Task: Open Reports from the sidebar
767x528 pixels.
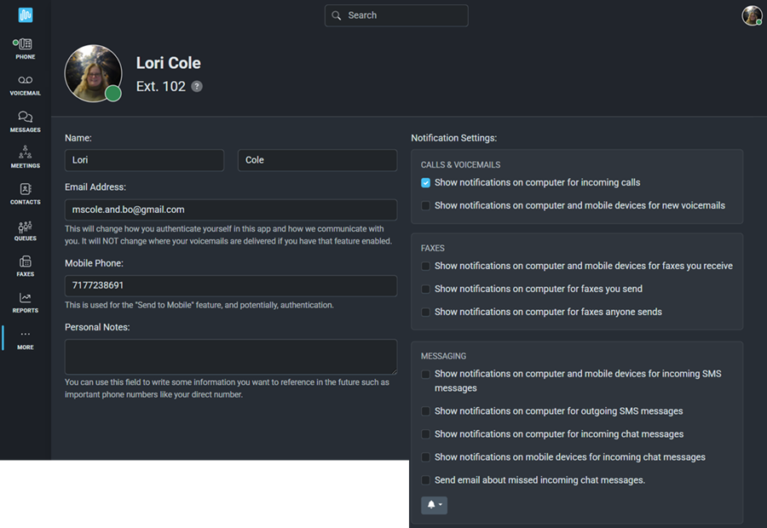Action: 25,303
